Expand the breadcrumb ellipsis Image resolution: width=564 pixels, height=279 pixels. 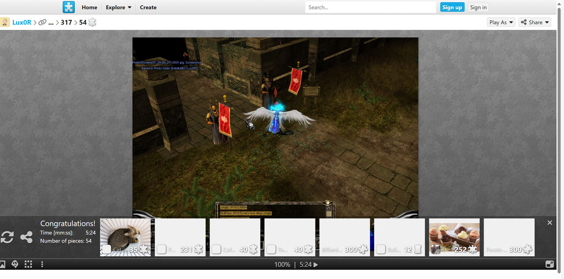coord(51,22)
